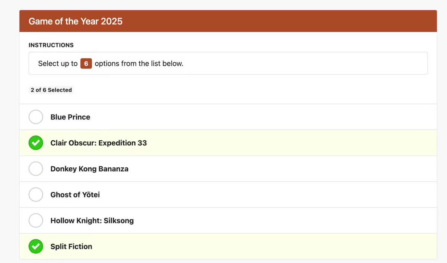Click the "Blue Prince" label text

coord(70,117)
